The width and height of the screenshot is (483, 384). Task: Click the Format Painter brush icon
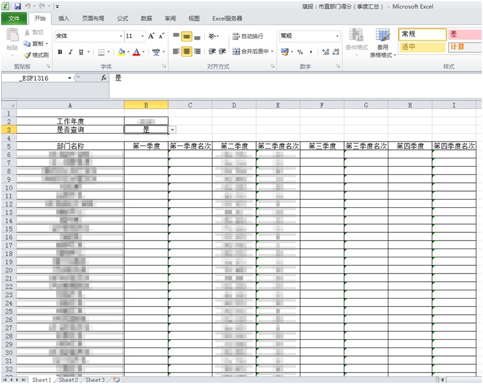coord(27,55)
